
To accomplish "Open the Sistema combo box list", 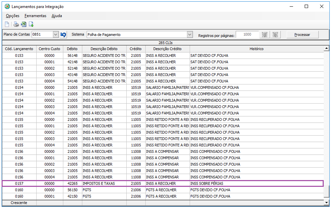I will [x=190, y=35].
